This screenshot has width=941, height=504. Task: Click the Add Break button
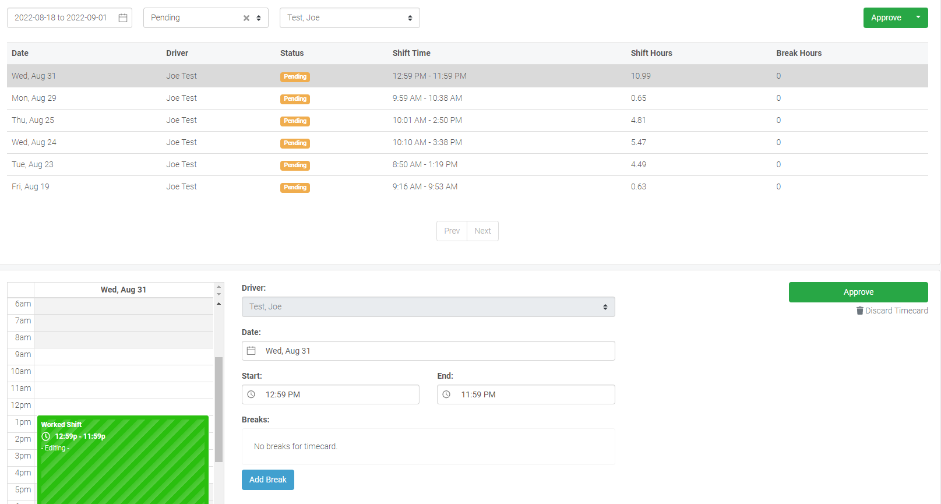[x=268, y=480]
